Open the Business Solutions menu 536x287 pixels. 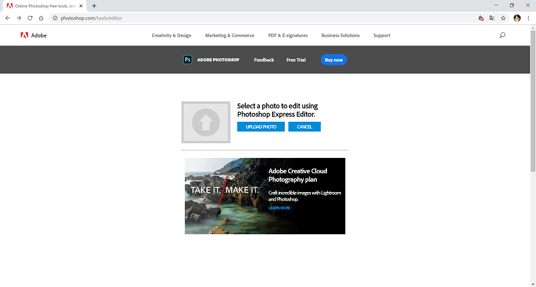click(x=340, y=35)
